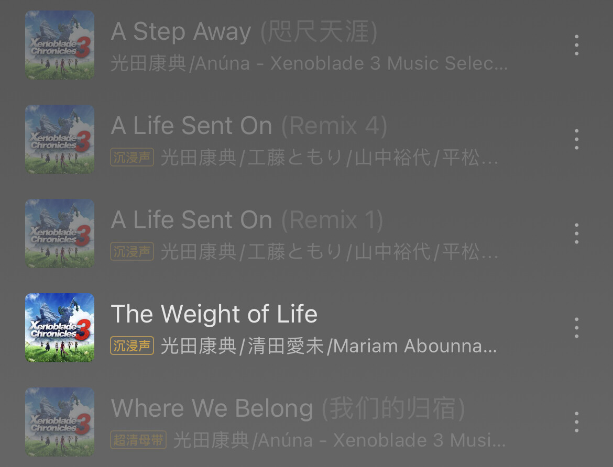Open more options for A Life Sent On Remix 4
The width and height of the screenshot is (613, 467).
coord(577,139)
